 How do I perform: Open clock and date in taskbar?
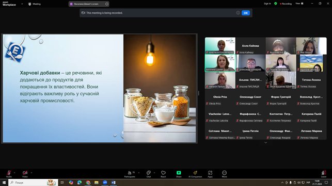tap(317, 182)
